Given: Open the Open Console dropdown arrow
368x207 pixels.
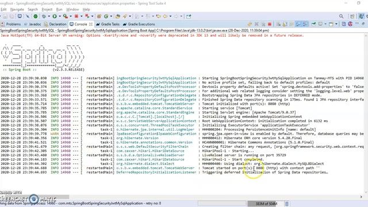Looking at the screenshot, I should point(336,24).
